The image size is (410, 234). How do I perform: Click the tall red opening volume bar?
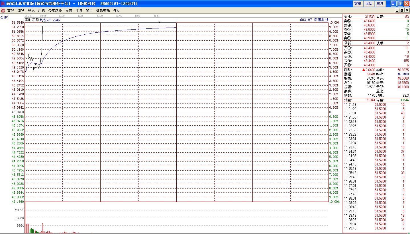coord(25,218)
